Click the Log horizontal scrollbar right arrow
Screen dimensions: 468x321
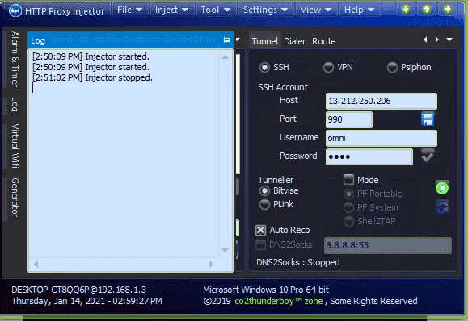click(x=211, y=264)
